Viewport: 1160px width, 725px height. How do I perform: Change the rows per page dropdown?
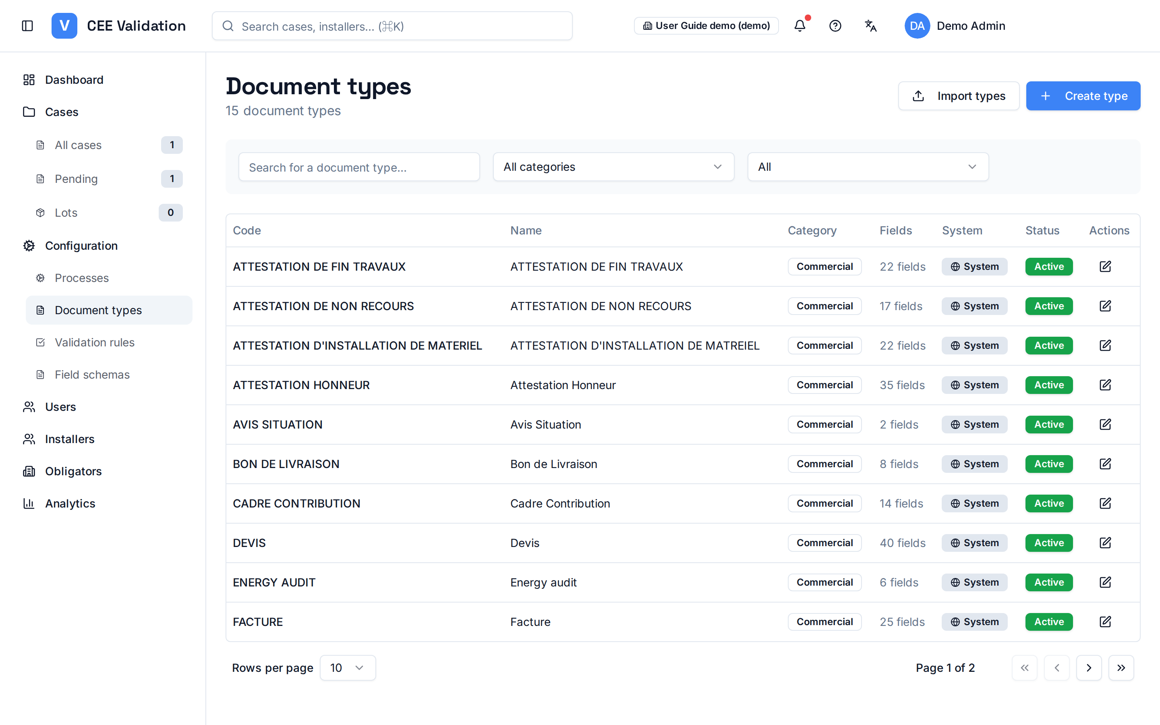pyautogui.click(x=348, y=668)
